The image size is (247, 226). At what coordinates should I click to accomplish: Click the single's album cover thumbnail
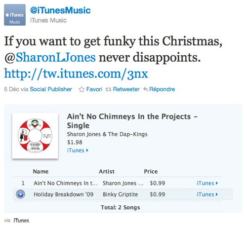[x=35, y=136]
